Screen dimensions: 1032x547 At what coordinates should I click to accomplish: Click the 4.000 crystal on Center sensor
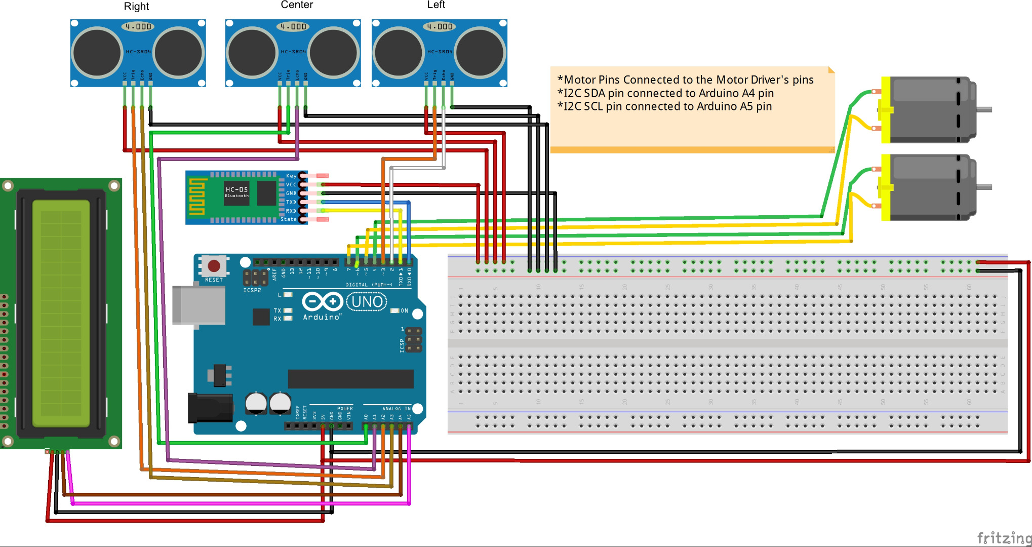293,26
